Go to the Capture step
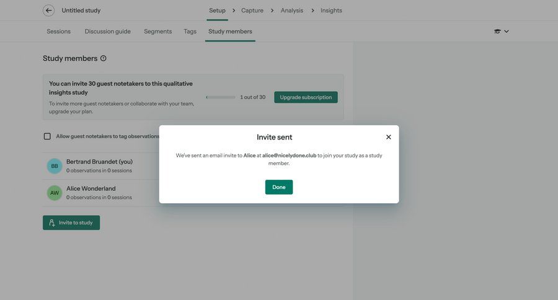 tap(252, 11)
